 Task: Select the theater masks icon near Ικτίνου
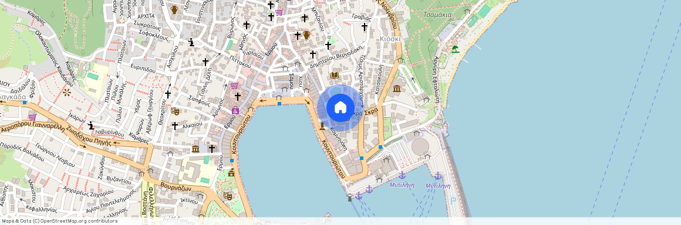[x=227, y=196]
